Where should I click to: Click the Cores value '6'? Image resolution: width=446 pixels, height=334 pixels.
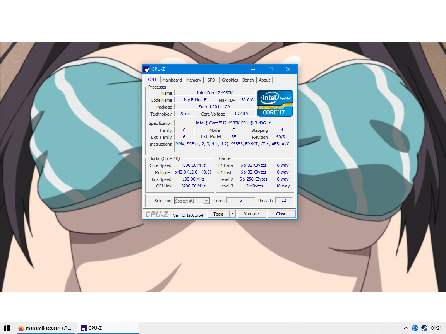tap(240, 200)
